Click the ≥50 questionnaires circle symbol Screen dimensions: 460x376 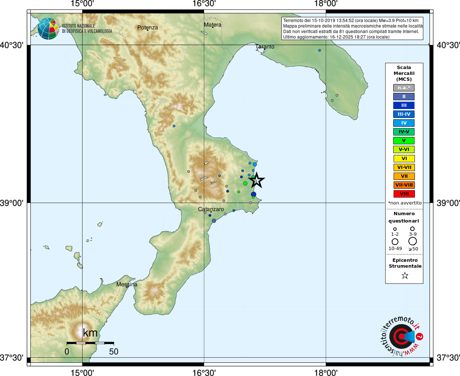pos(412,241)
